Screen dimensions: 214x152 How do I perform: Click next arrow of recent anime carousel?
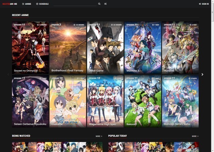[x=202, y=75]
